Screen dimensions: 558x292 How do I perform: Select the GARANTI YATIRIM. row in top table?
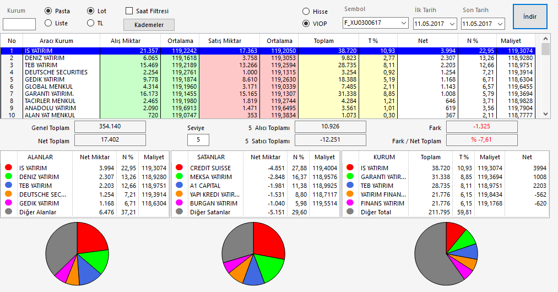[x=268, y=94]
